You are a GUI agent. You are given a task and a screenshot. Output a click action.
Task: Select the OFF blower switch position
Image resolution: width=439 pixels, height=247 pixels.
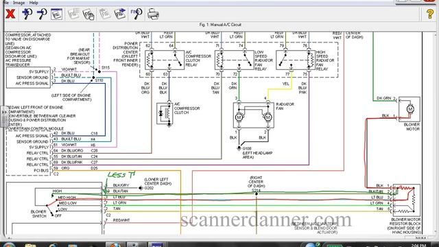click(x=58, y=215)
